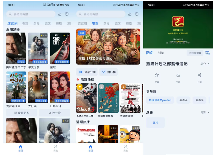Tap battery indicator in third phone status bar
The width and height of the screenshot is (214, 155).
click(x=202, y=5)
